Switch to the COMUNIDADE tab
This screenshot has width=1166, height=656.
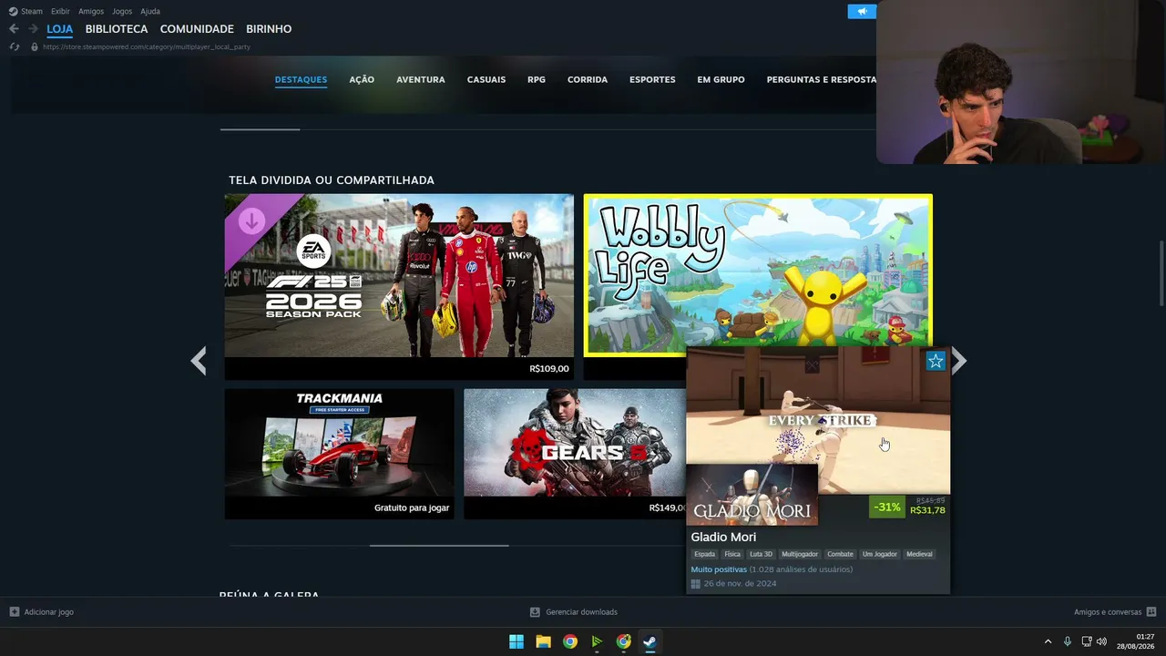coord(197,29)
